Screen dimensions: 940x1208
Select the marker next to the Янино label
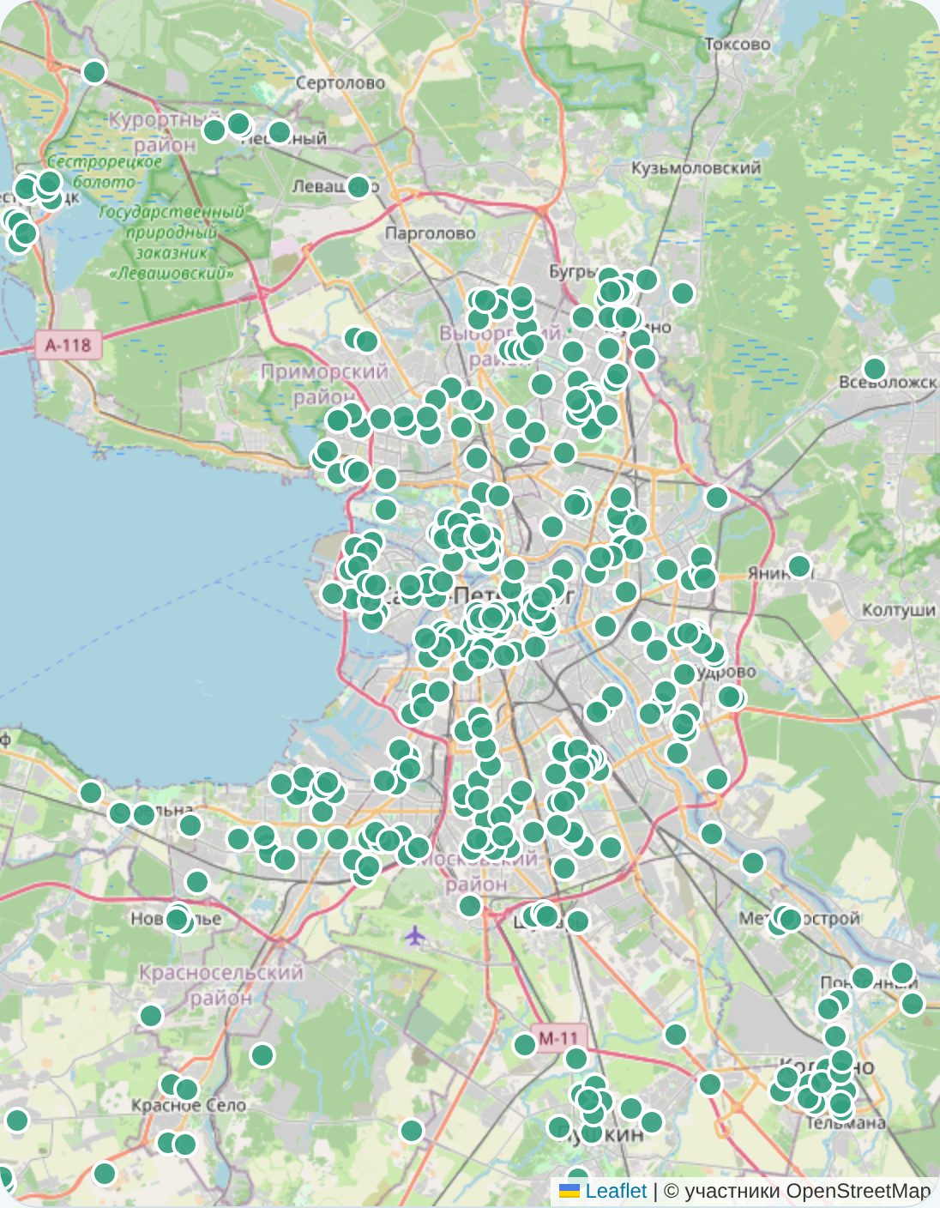pyautogui.click(x=799, y=565)
